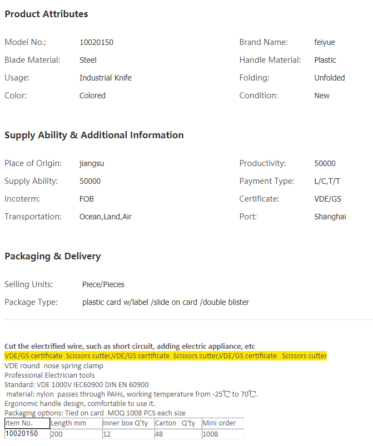This screenshot has height=446, width=373.
Task: Click the jiangsu place of origin value
Action: [x=92, y=163]
